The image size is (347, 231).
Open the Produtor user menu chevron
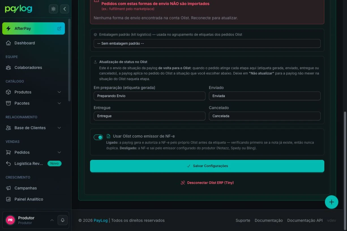tap(52, 220)
